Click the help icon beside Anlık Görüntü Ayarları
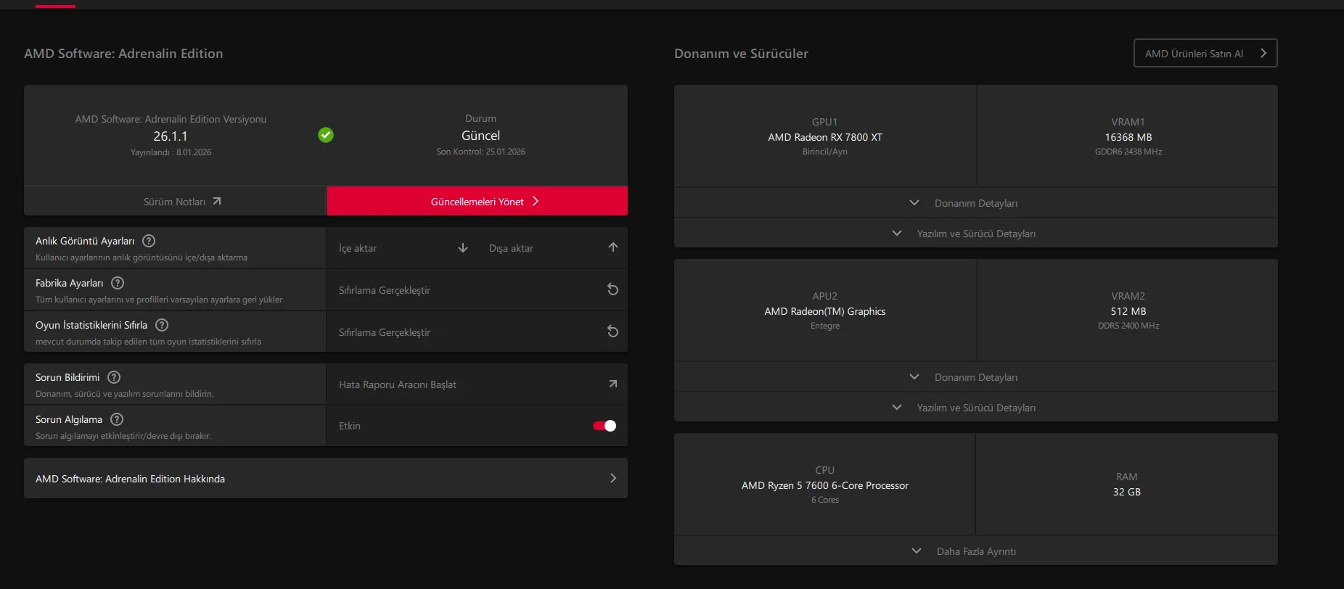1344x589 pixels. 149,241
